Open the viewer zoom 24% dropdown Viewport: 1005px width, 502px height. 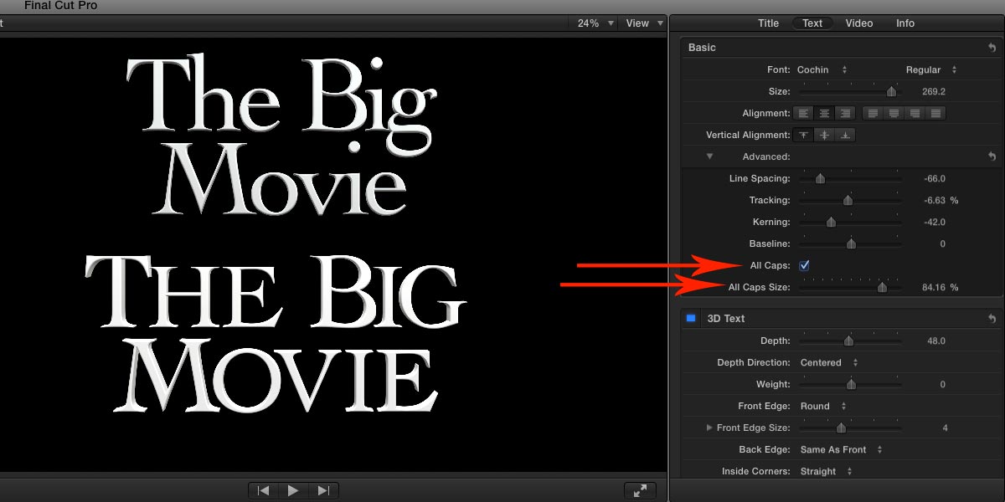596,23
